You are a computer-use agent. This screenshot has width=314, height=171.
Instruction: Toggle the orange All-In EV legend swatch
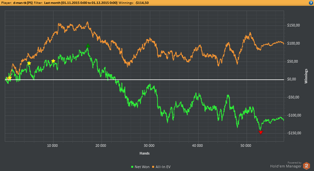coord(153,167)
